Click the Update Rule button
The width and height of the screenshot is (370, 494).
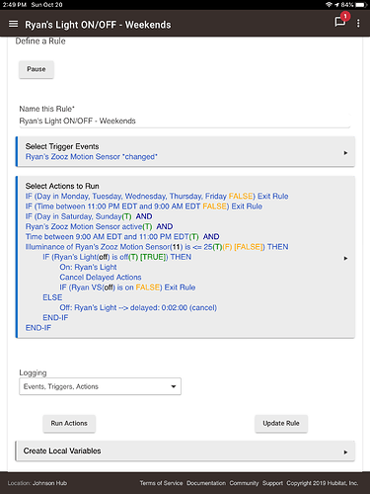point(281,423)
